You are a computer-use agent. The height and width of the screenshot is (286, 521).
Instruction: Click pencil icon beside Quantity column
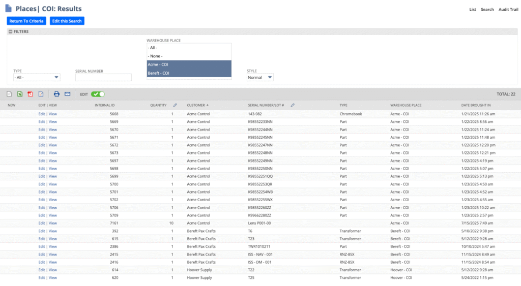175,105
